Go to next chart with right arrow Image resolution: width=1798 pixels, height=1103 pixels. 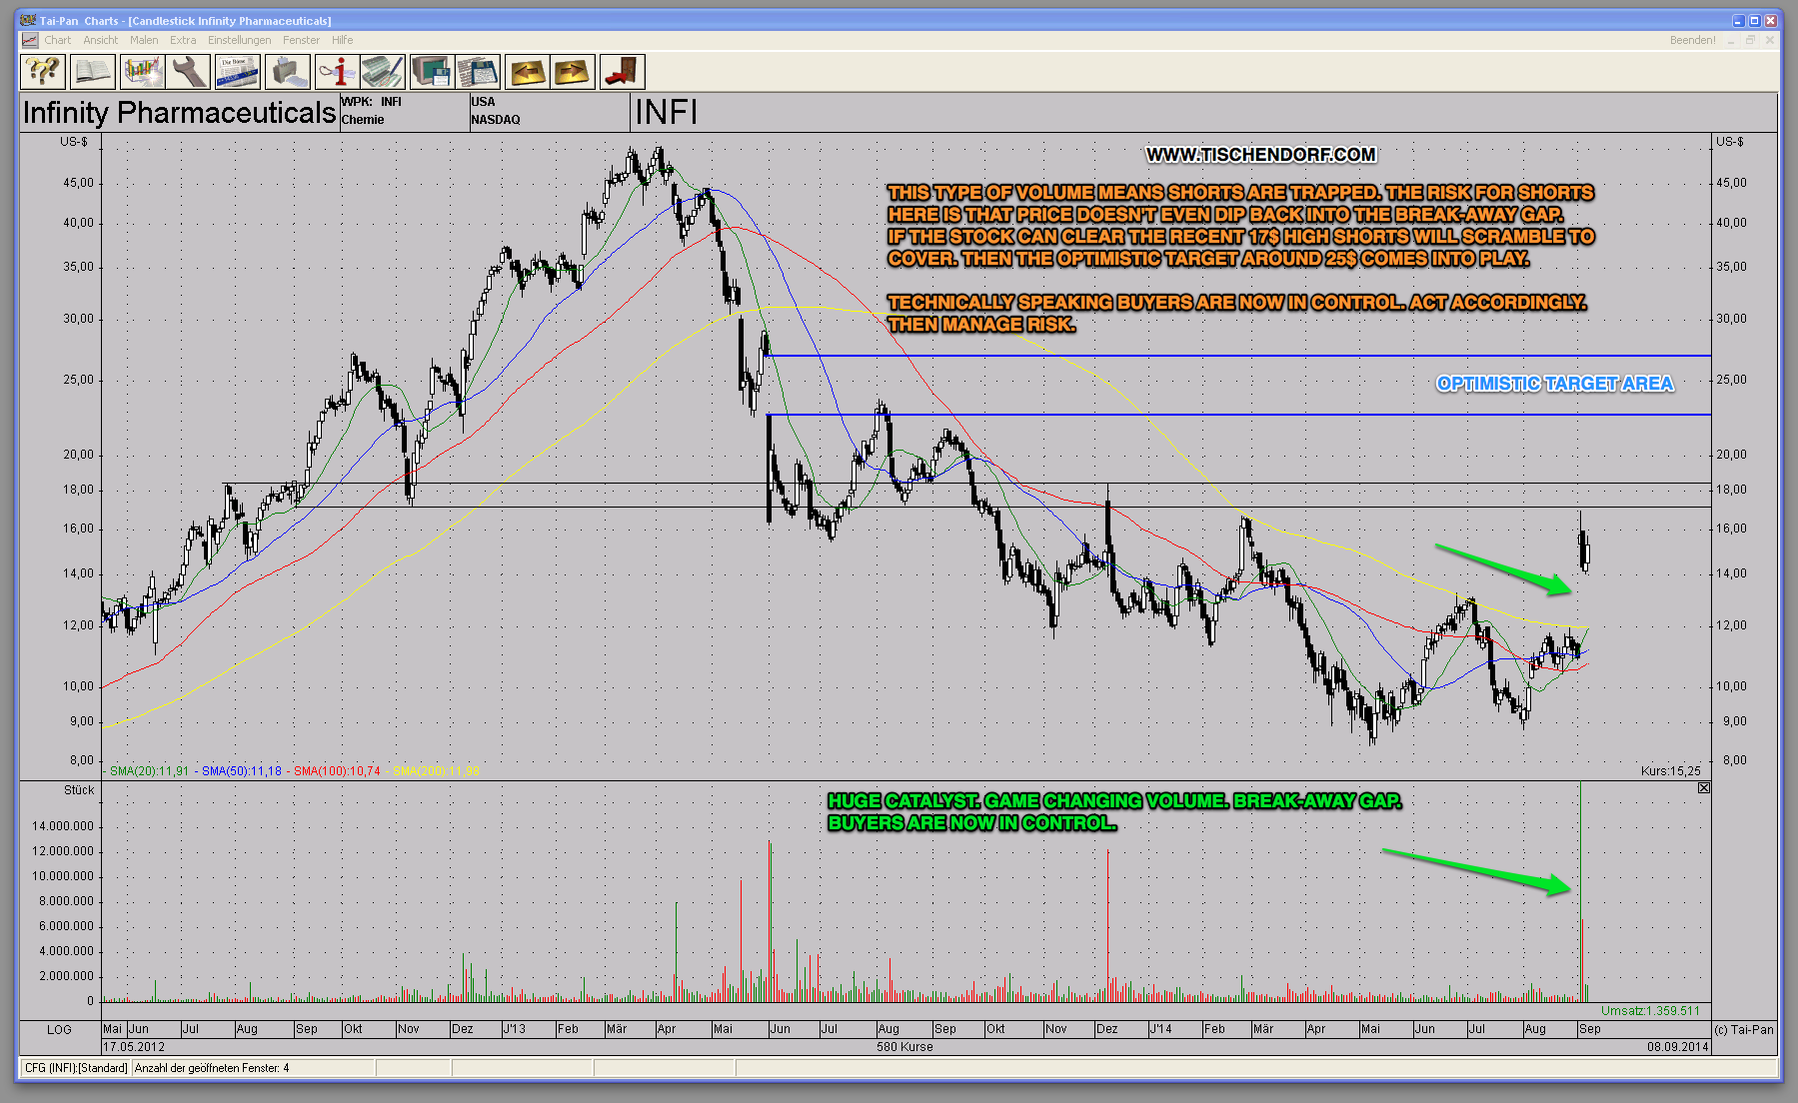click(573, 72)
